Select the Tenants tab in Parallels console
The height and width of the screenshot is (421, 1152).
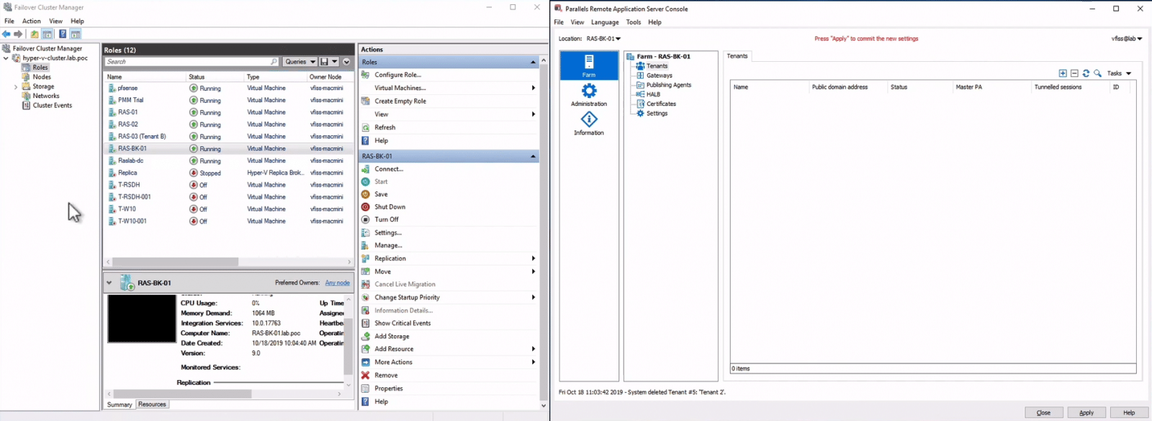(737, 56)
